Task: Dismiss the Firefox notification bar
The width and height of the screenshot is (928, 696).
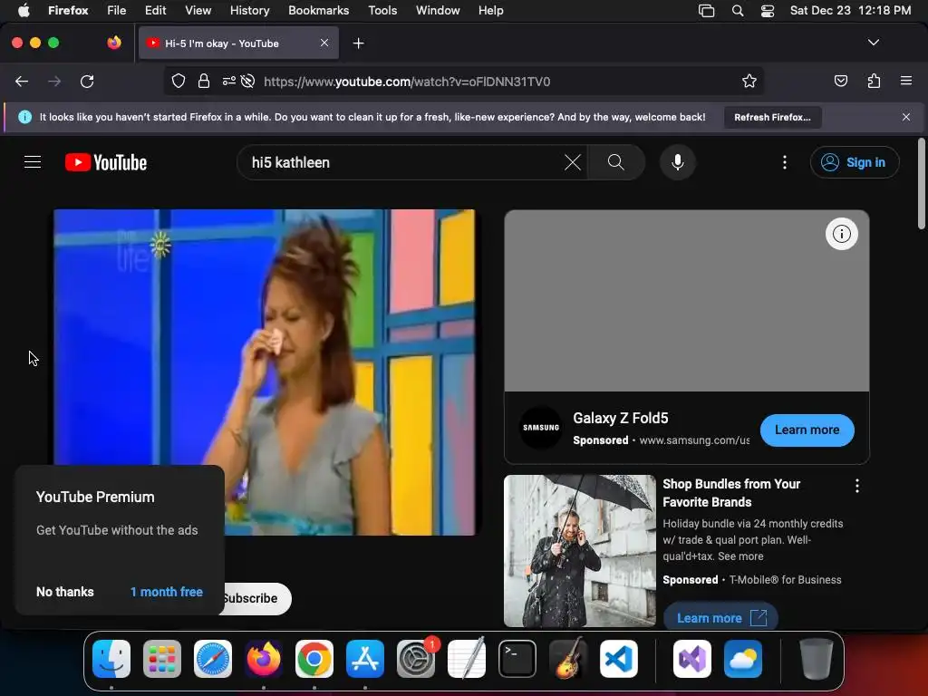Action: [906, 117]
